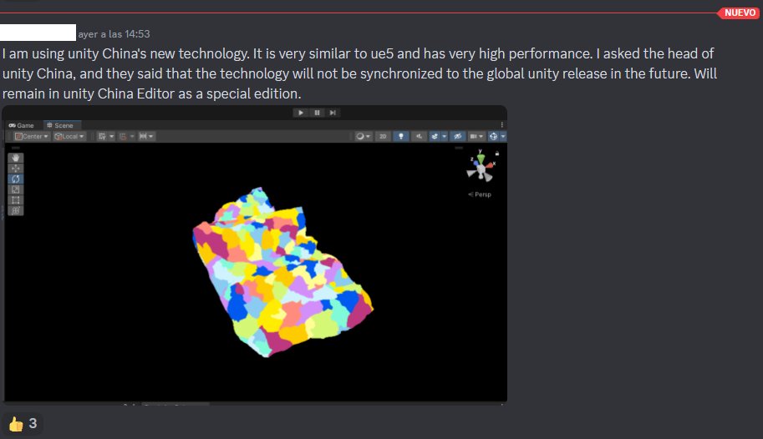Toggle hidden objects scene visibility
The image size is (763, 439).
pyautogui.click(x=457, y=137)
